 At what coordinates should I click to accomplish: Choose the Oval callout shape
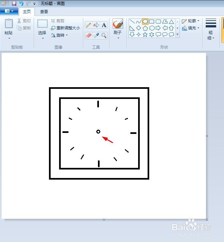pyautogui.click(x=165, y=34)
